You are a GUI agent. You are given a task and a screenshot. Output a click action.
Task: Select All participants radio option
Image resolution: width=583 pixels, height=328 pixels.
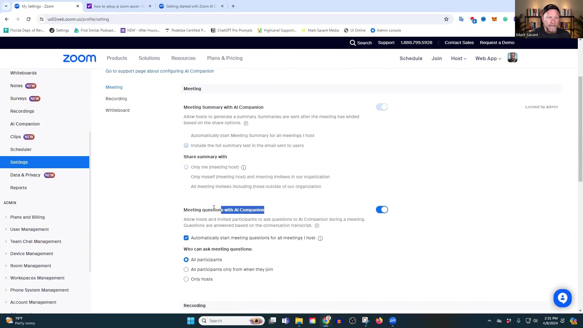(186, 260)
